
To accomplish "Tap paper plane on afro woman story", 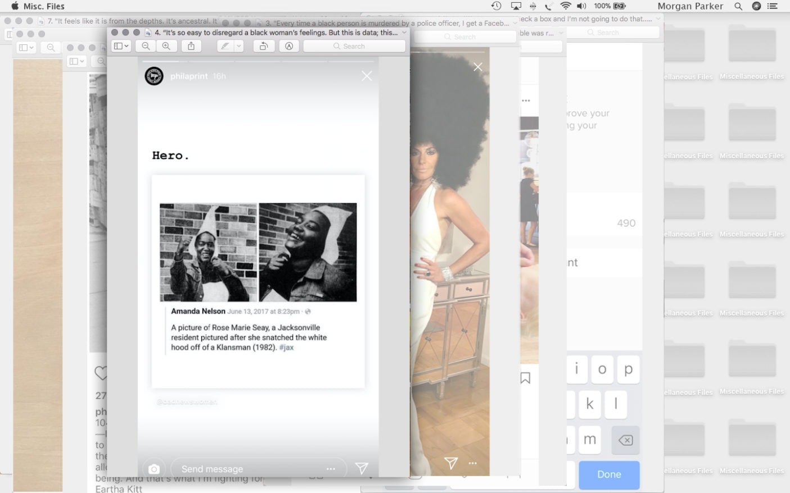I will (x=451, y=463).
